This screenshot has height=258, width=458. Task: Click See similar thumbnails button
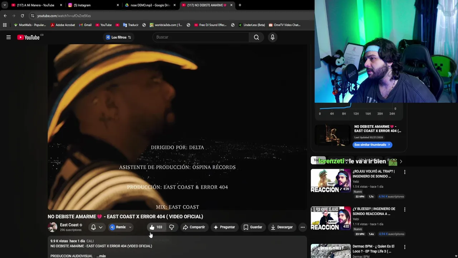coord(372,145)
